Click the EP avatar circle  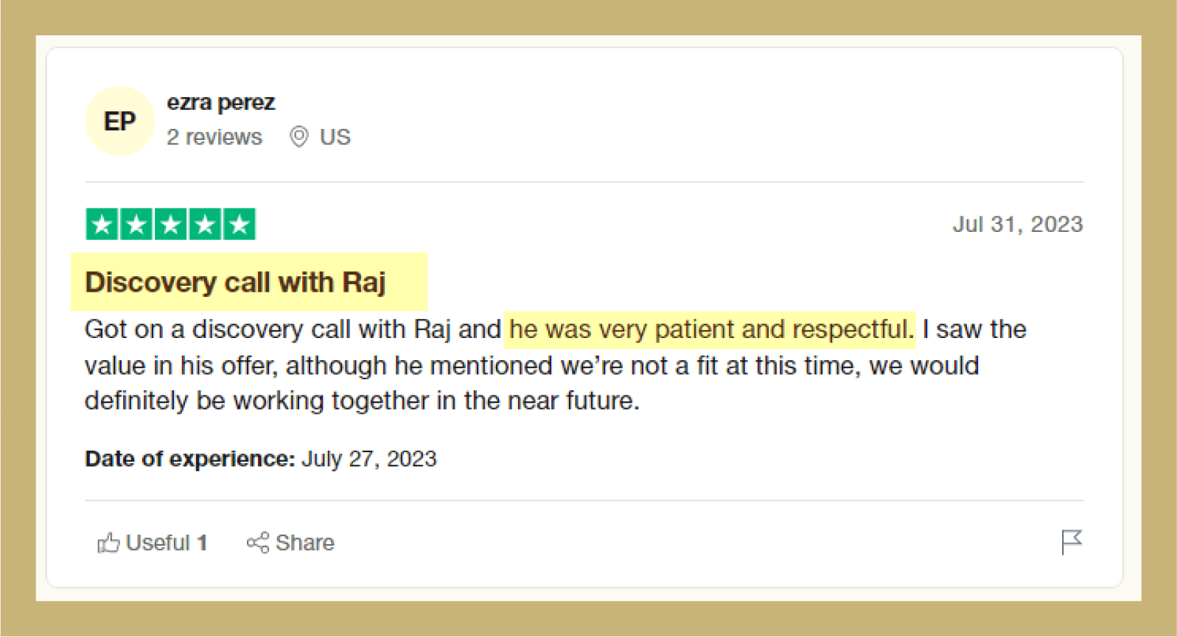pyautogui.click(x=119, y=122)
